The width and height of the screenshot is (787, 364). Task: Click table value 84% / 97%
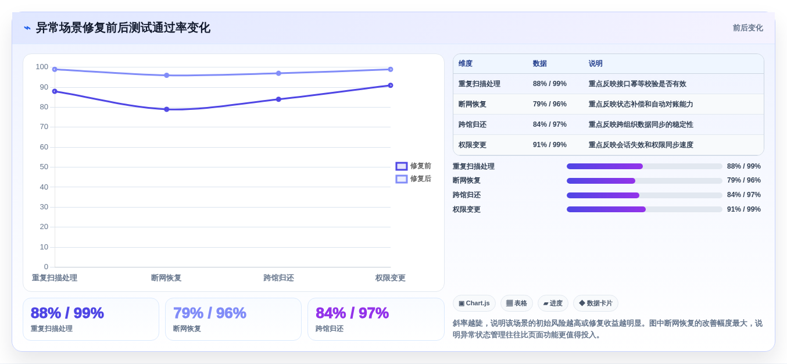pos(550,124)
